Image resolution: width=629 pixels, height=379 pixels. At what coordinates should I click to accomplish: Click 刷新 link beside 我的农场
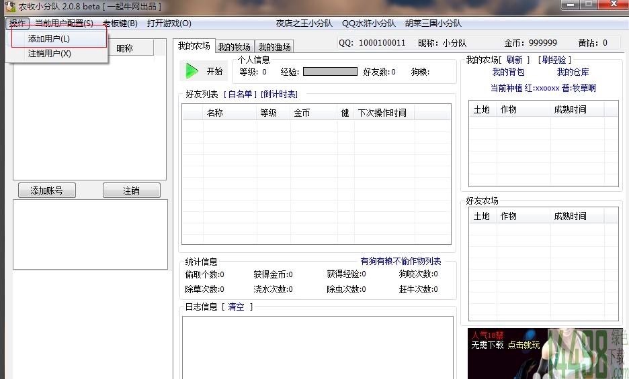(514, 60)
